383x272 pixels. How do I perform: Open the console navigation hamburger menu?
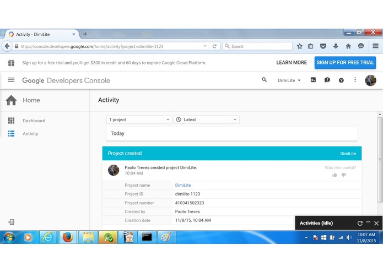coord(11,80)
